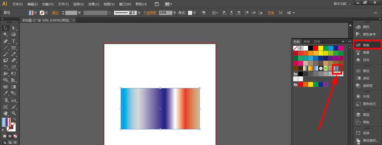Click the 变换 transform link
382x145 pixels.
[271, 13]
